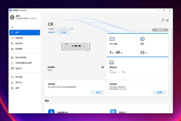Minimize the MyASUS window
The height and width of the screenshot is (121, 181).
[x=158, y=10]
